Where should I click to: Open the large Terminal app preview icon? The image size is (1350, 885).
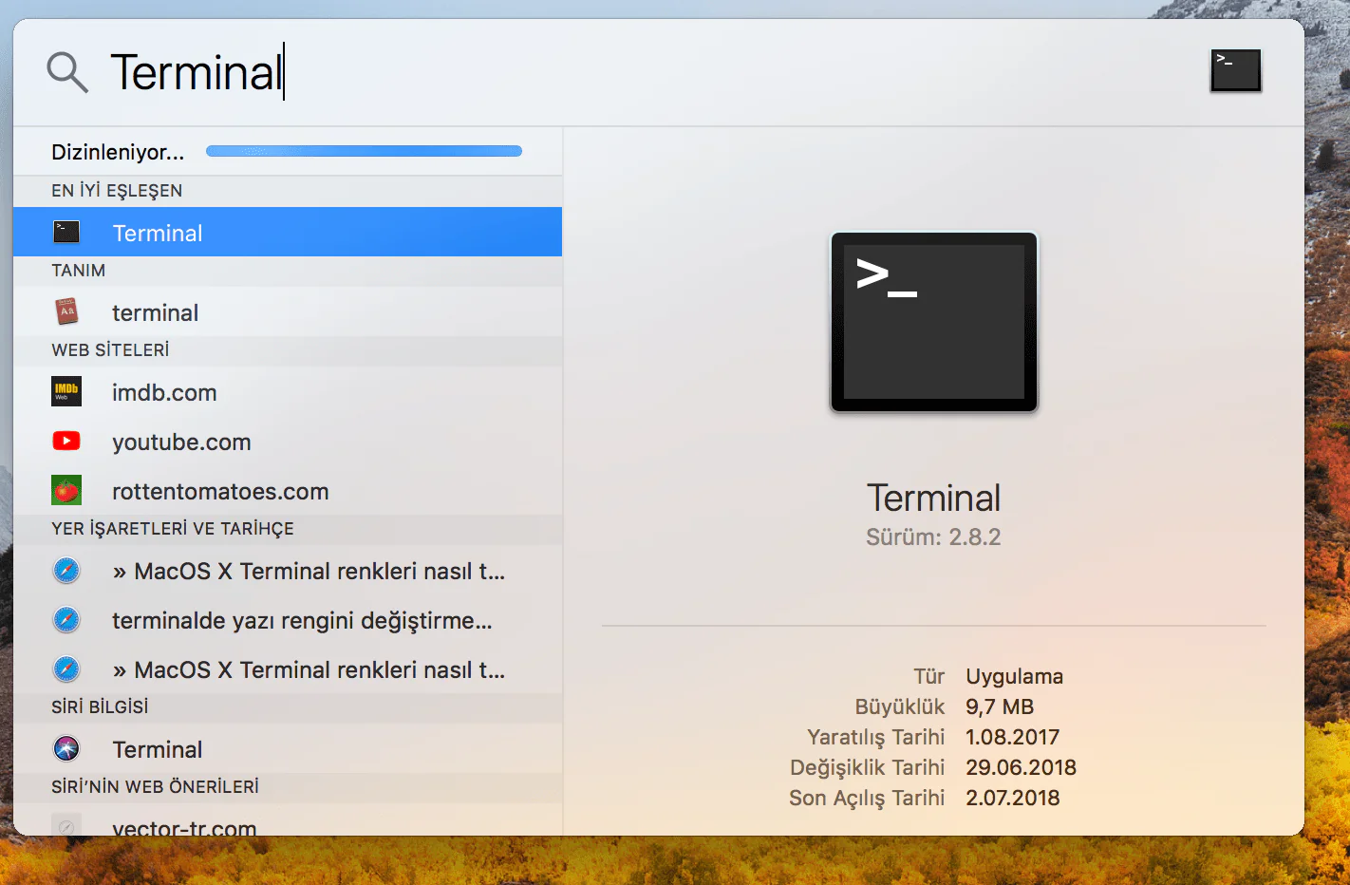(x=933, y=322)
